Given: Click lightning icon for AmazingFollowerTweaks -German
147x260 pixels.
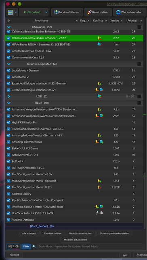Looking at the screenshot, I should point(99,135).
